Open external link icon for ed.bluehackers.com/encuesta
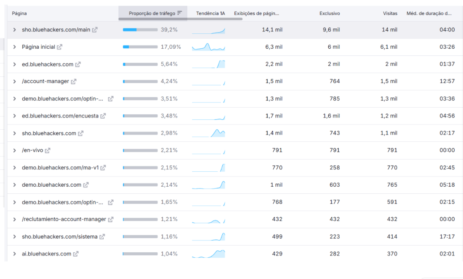This screenshot has height=279, width=463. 103,116
